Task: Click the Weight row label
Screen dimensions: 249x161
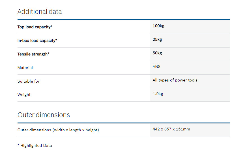Action: point(24,95)
